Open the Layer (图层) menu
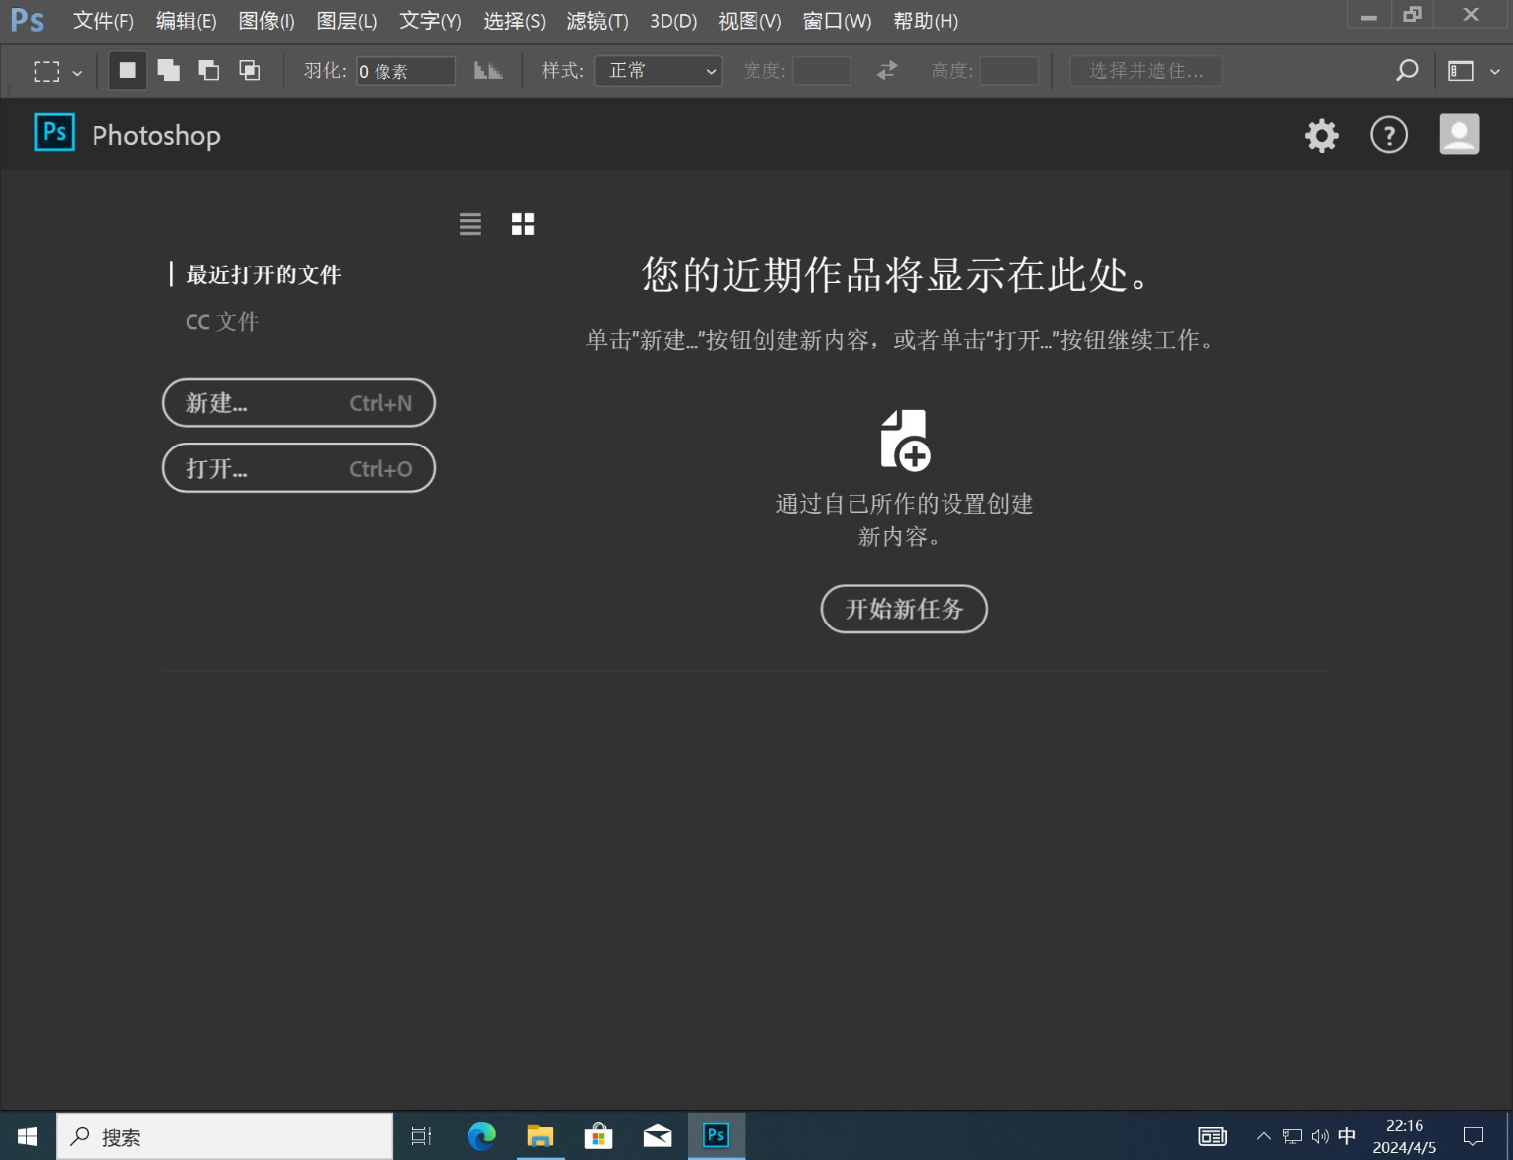Screen dimensions: 1513x1160 (347, 21)
